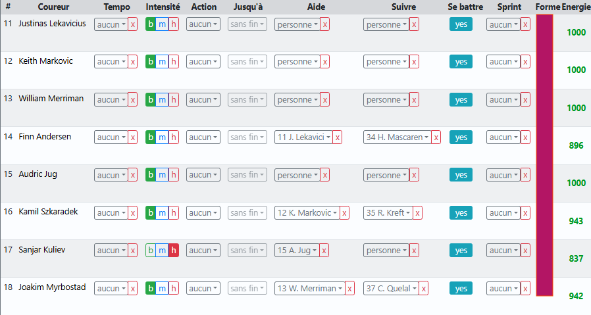591x315 pixels.
Task: Set Finn Andersen intensity to h
Action: click(x=174, y=137)
